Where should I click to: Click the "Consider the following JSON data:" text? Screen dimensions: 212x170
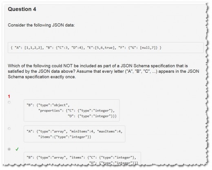(x=41, y=25)
